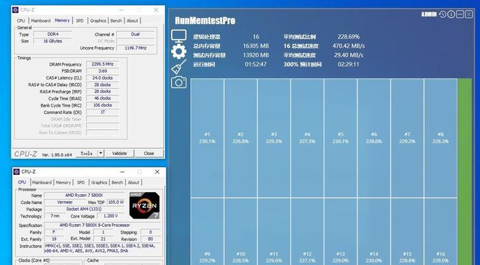Click the Command Rate value 1T
This screenshot has width=480, height=265.
(103, 113)
